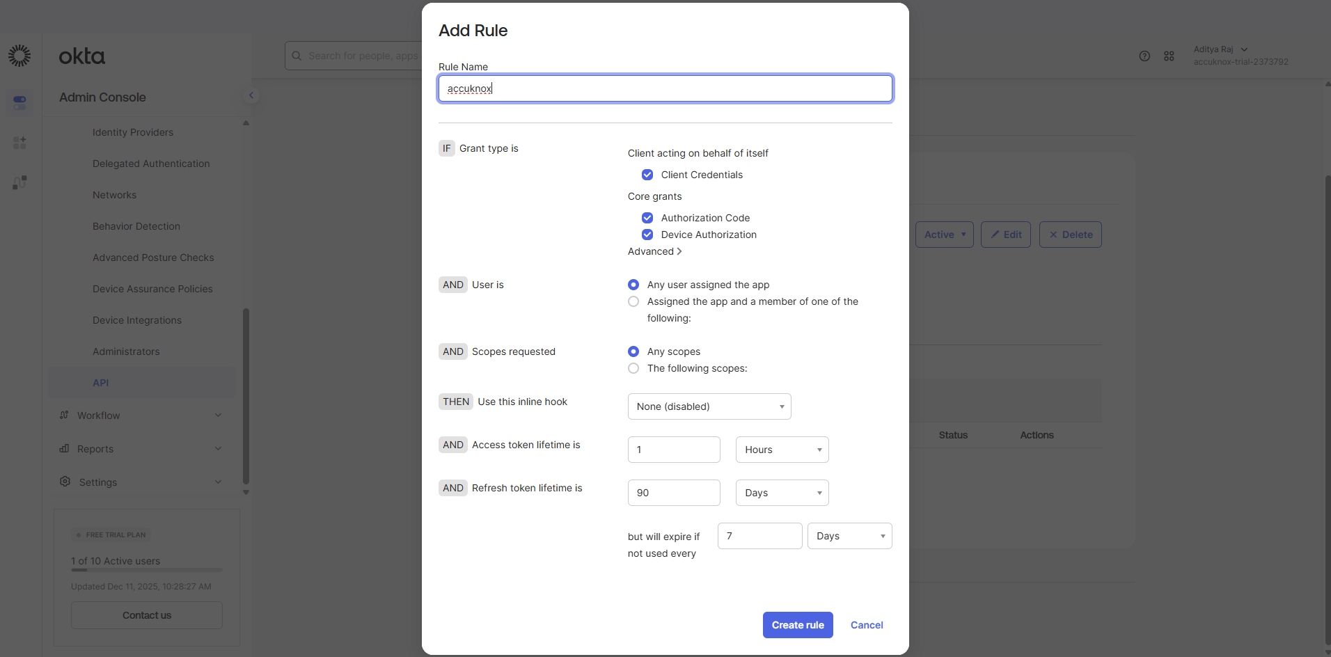This screenshot has width=1331, height=657.
Task: Click the Contact us button
Action: pos(146,615)
